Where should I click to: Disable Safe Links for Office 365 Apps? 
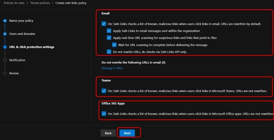(104, 114)
